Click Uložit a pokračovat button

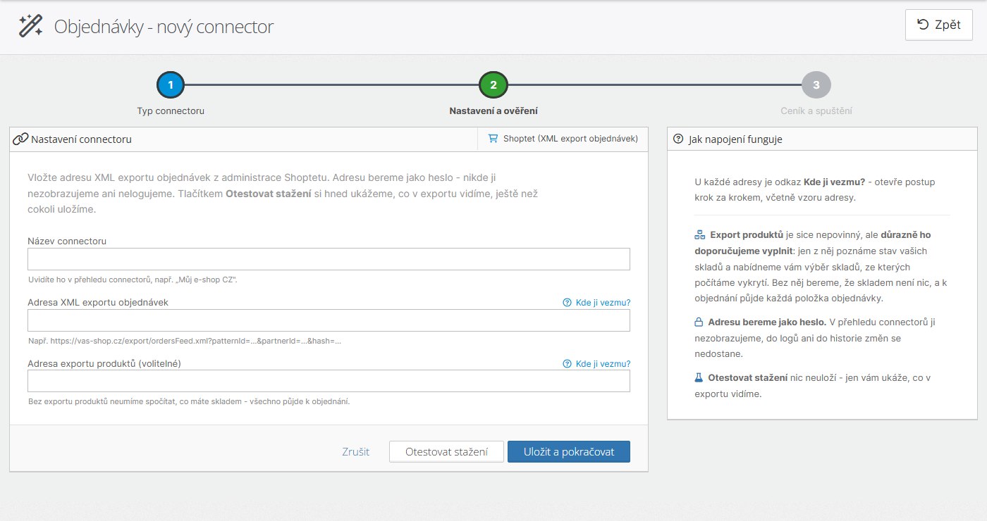pos(569,452)
